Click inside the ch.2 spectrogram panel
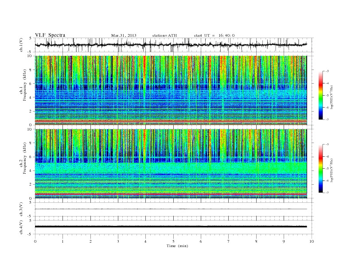351x271 pixels. [171, 163]
